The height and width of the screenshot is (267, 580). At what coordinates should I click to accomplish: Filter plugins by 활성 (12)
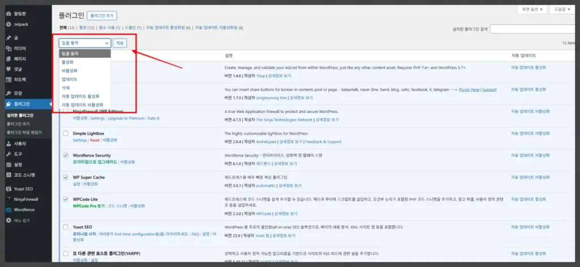click(x=87, y=28)
